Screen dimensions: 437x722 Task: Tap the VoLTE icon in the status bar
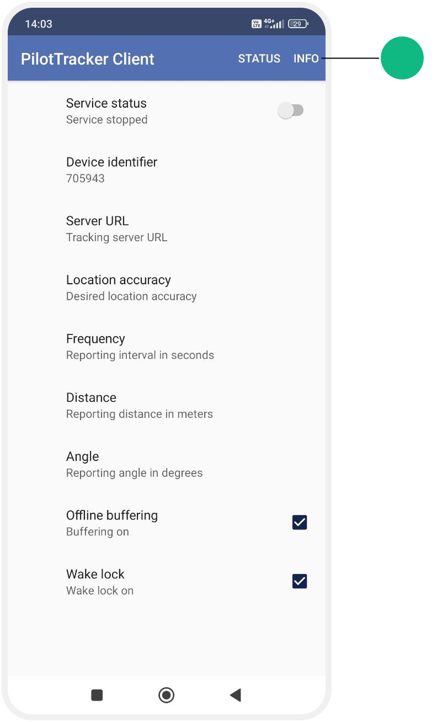click(x=257, y=24)
